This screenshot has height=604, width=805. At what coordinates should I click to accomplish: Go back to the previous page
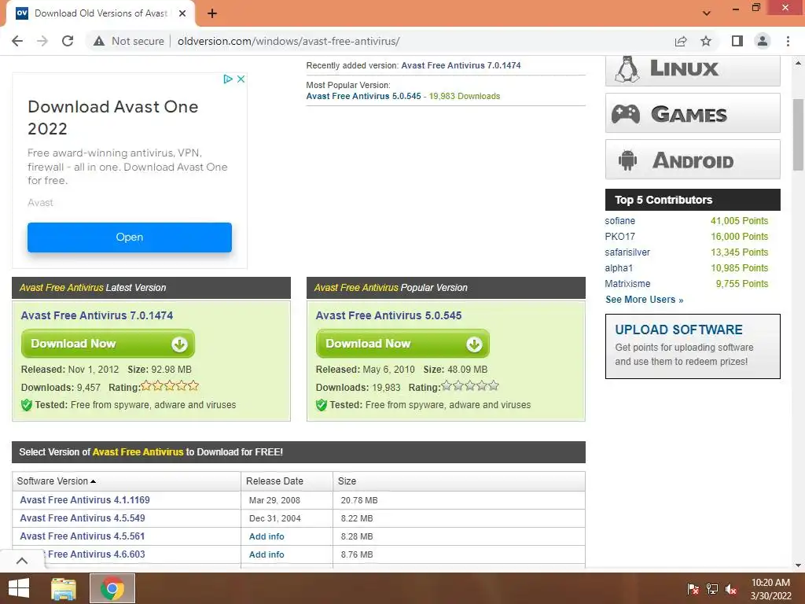pos(17,41)
